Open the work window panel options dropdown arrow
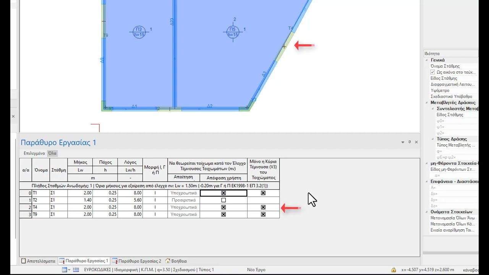This screenshot has width=489, height=275. point(403,142)
